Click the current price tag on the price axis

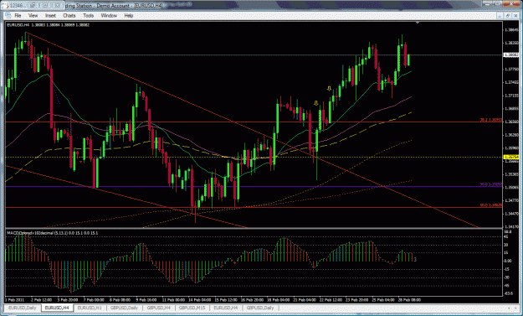coord(511,54)
